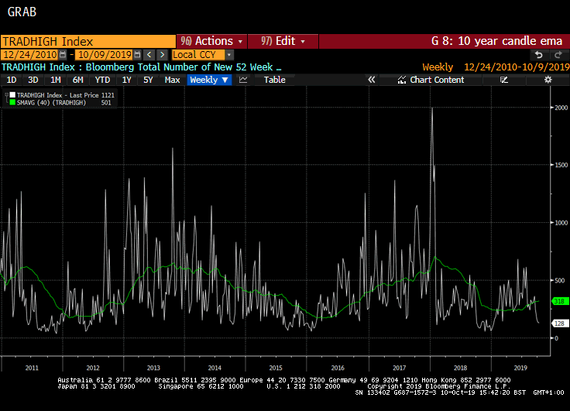
Task: Select the 6M range tab
Action: (x=77, y=80)
